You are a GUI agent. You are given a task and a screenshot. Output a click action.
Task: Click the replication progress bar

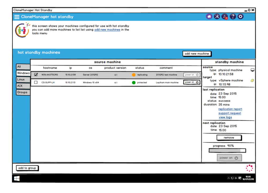click(x=227, y=150)
